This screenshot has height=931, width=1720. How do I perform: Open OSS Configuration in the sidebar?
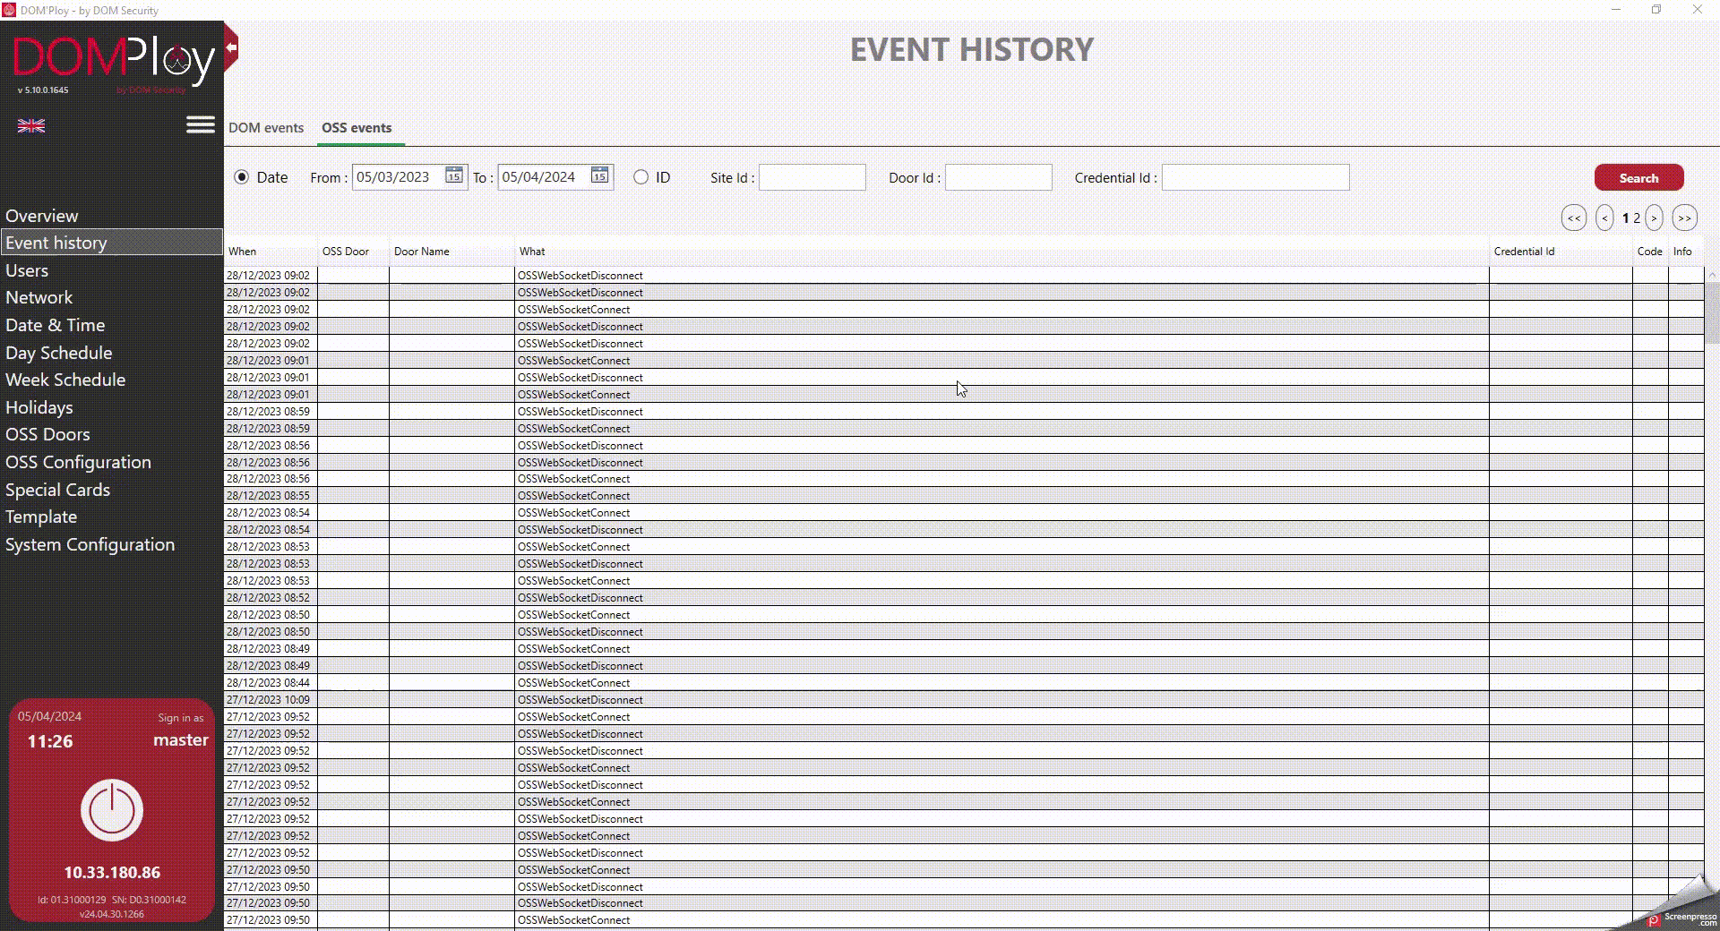coord(79,462)
